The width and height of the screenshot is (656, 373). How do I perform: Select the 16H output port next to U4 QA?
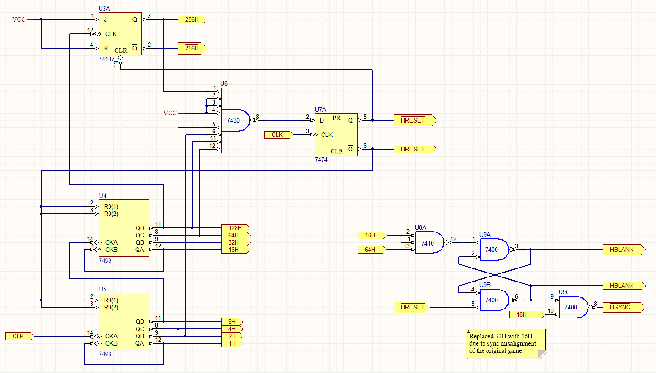236,250
